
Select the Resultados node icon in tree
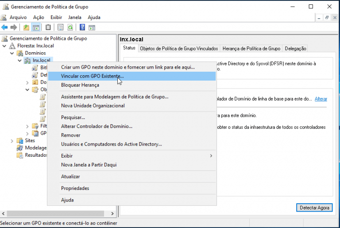coord(20,155)
